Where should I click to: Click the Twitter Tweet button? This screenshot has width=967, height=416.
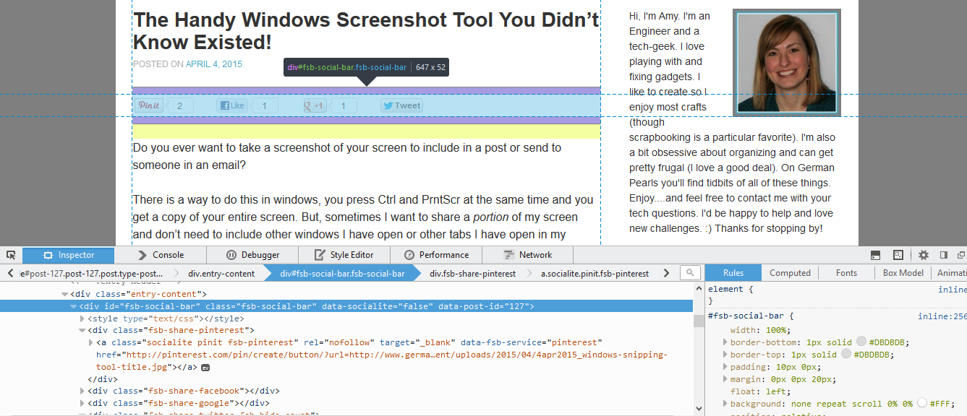click(x=401, y=105)
